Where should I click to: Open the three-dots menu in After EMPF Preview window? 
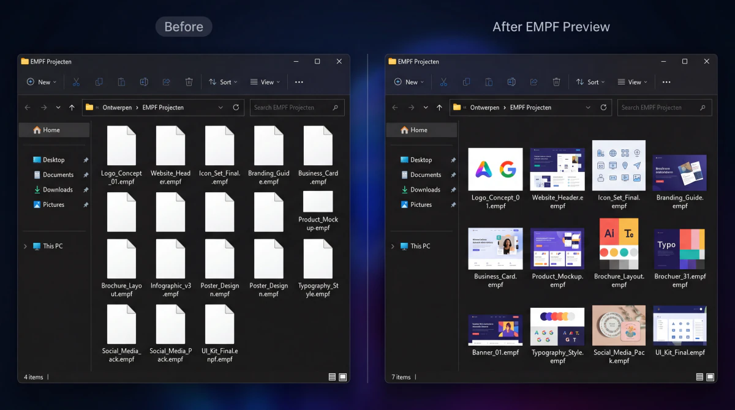666,82
